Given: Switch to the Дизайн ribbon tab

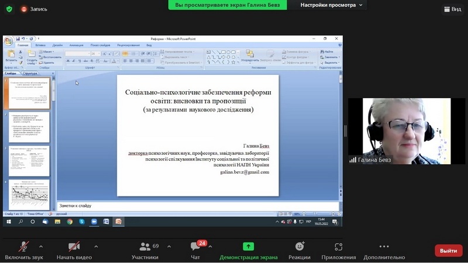Looking at the screenshot, I should [57, 46].
